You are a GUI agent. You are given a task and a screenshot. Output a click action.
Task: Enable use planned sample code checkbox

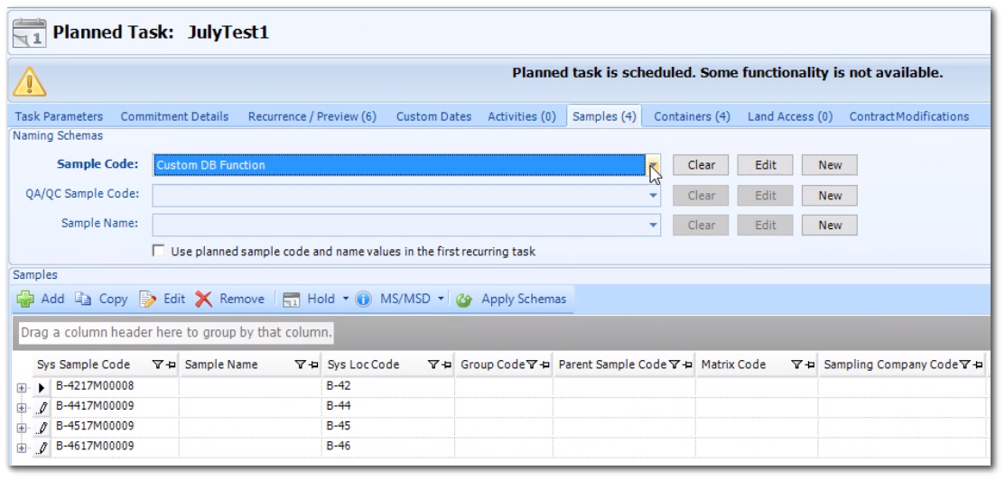click(158, 251)
